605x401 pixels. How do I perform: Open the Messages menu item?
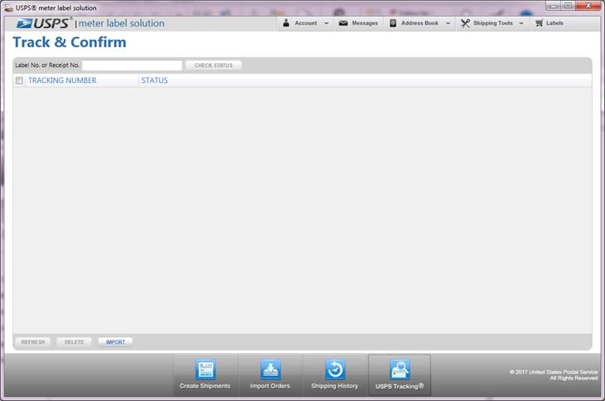click(359, 23)
